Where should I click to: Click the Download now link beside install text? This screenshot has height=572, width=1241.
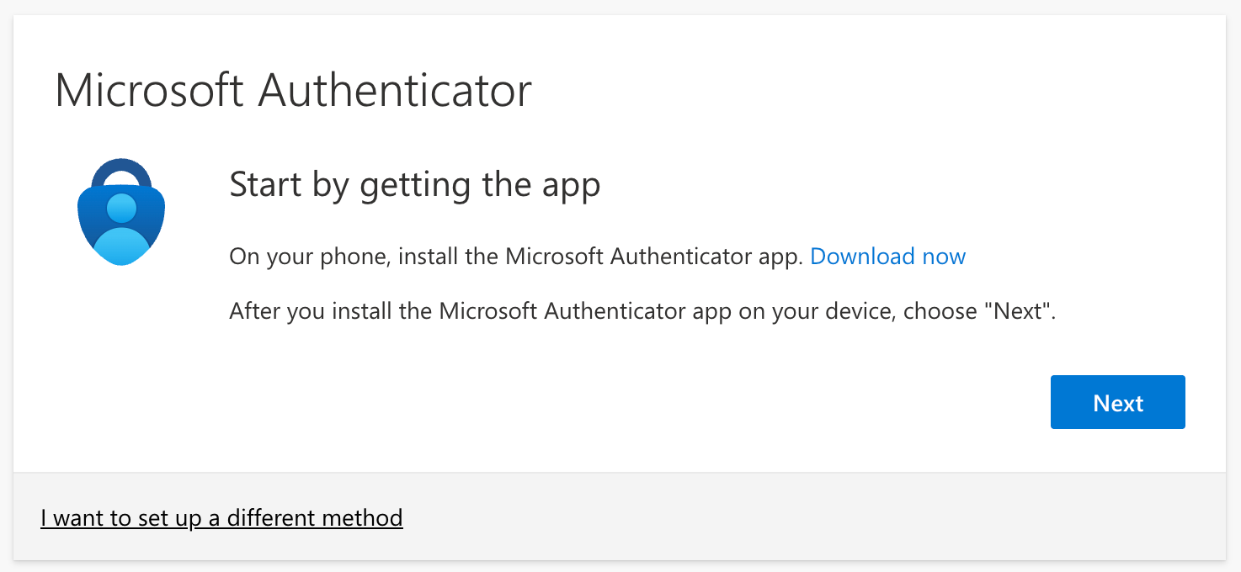pos(887,257)
